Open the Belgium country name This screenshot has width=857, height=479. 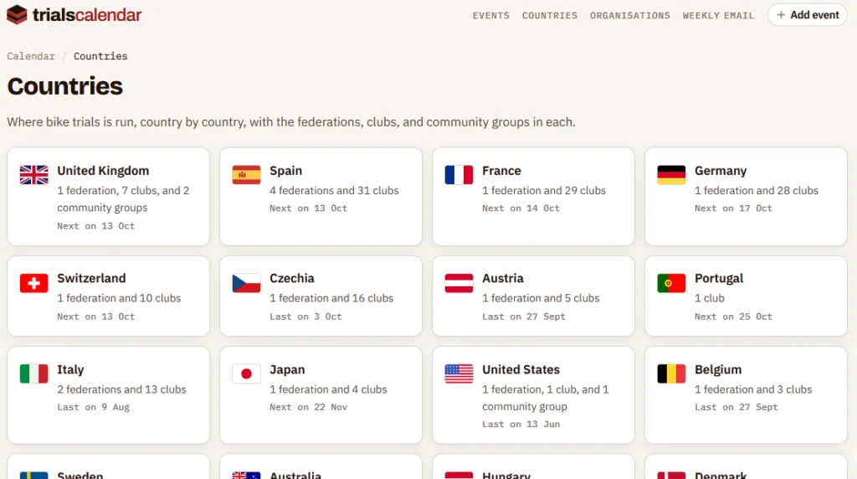point(718,369)
